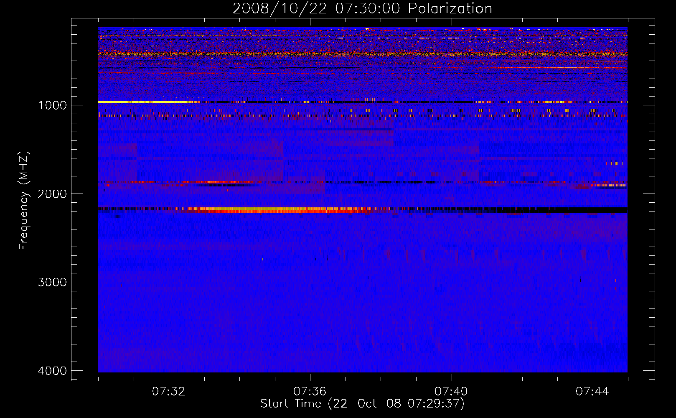Click the plot title '2008/10/22 07:30:00 Polarization'
Viewport: 676px width, 418px height.
pos(362,8)
